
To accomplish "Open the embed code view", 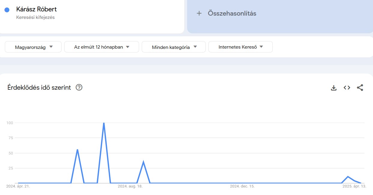I will pyautogui.click(x=347, y=88).
